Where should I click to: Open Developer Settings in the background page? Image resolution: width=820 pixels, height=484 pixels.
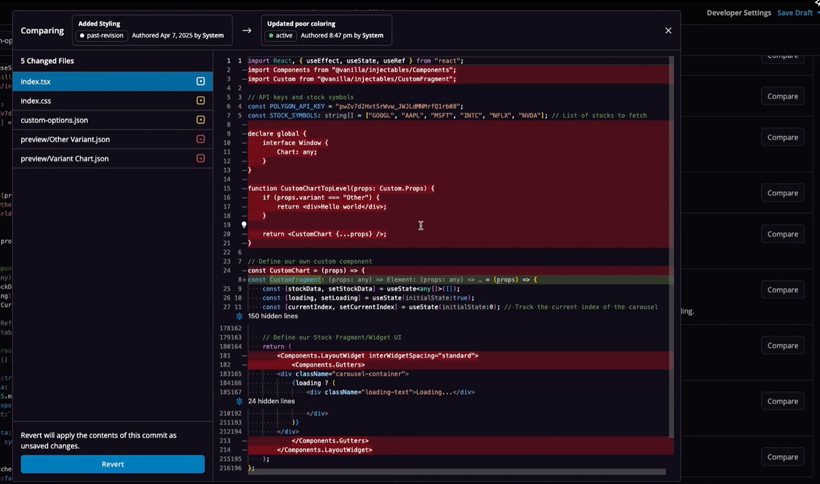point(739,13)
